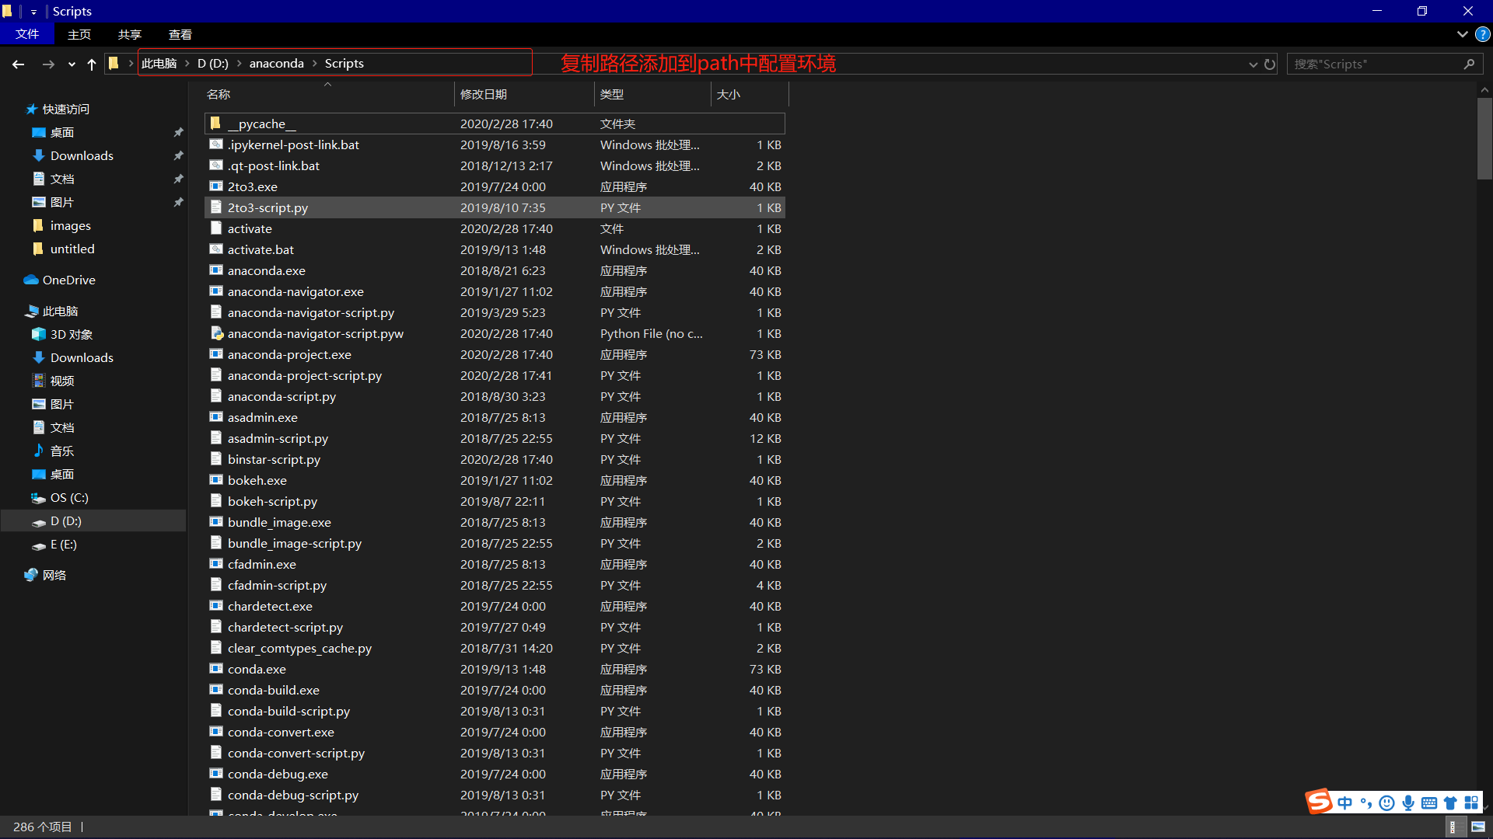Screen dimensions: 1493x839
Task: Switch to the 主页 ribbon tab
Action: (79, 34)
